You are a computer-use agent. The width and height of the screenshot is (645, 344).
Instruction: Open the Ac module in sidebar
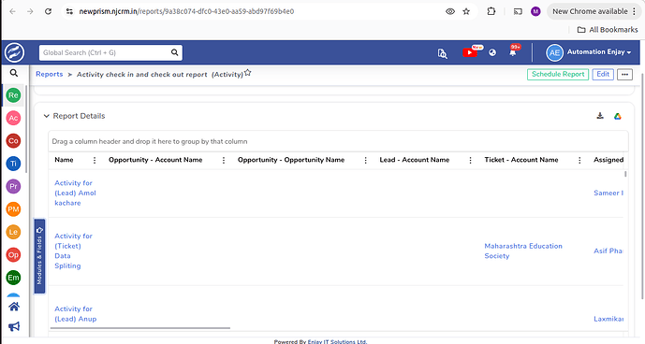point(13,118)
